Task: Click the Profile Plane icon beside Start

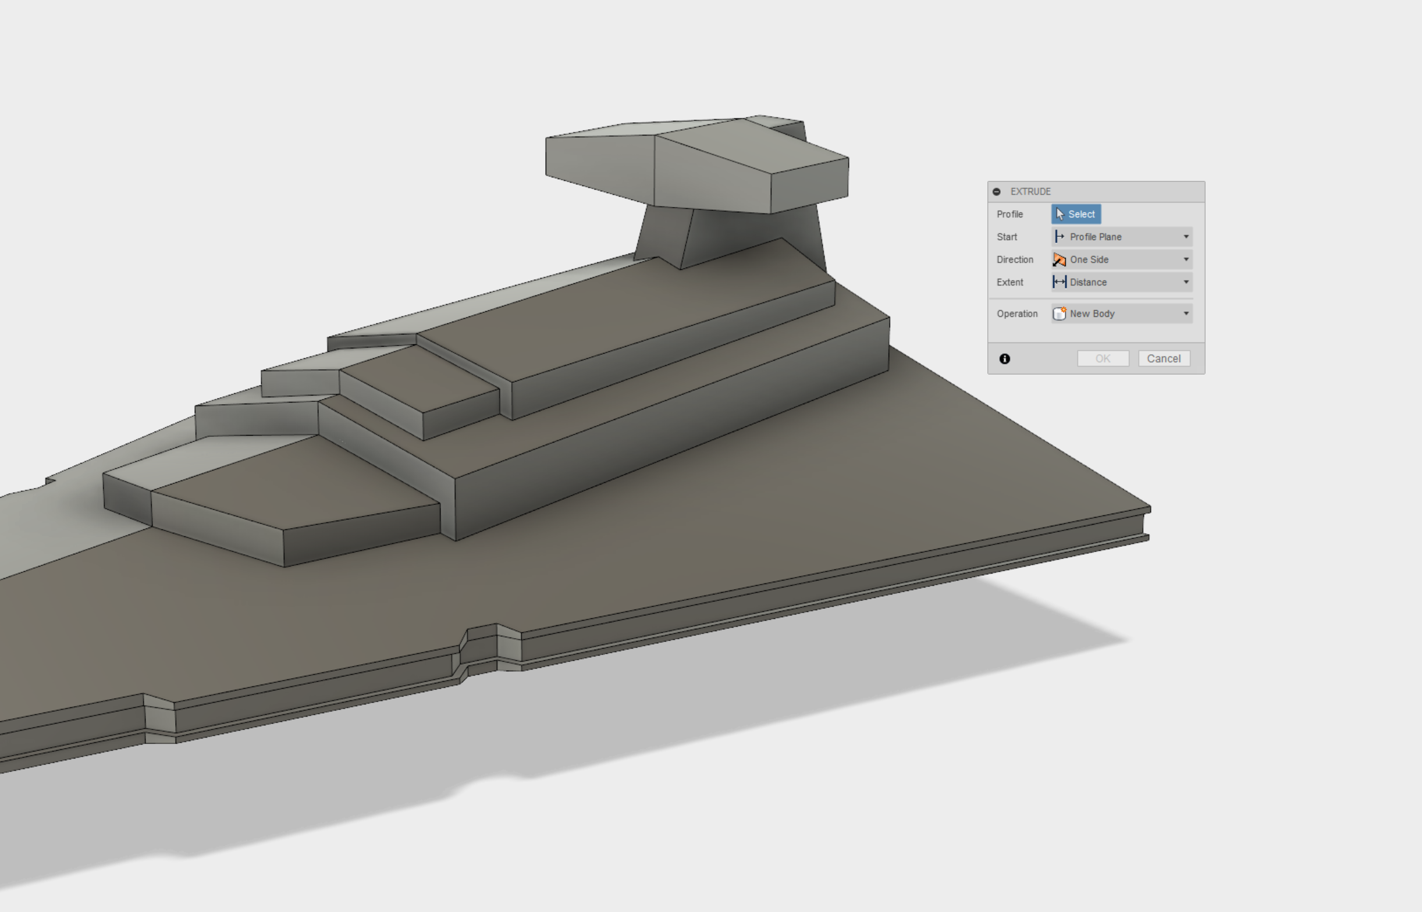Action: pyautogui.click(x=1061, y=236)
